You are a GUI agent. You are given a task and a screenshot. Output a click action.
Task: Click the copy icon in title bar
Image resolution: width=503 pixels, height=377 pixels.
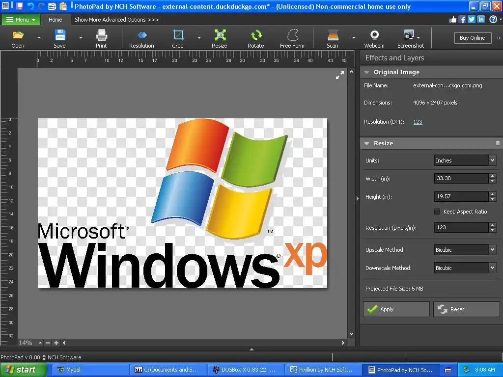[52, 6]
